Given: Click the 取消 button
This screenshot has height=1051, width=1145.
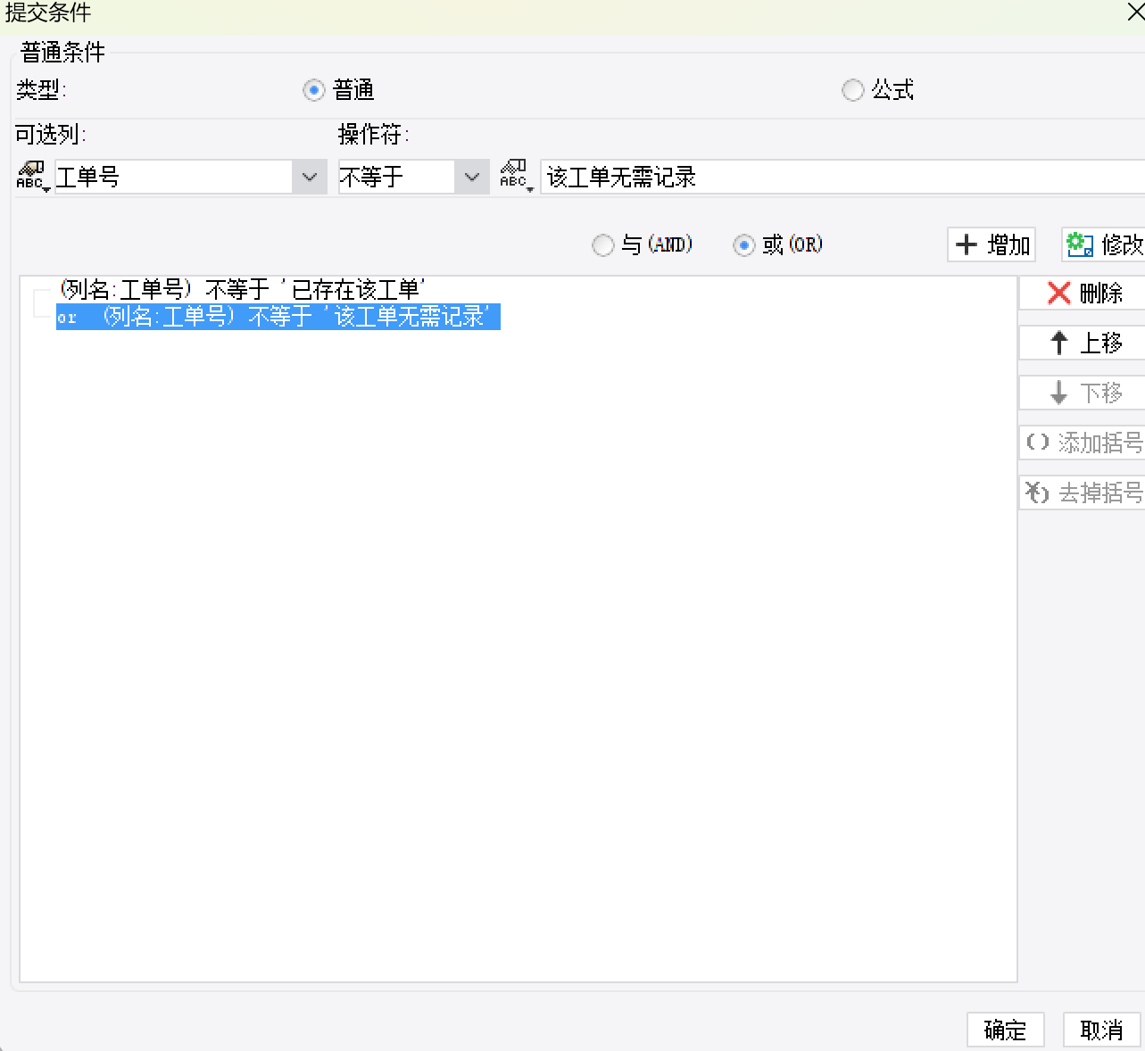Looking at the screenshot, I should (x=1102, y=1030).
